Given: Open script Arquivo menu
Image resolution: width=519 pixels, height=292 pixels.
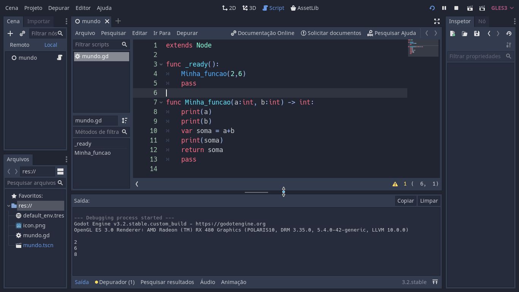Looking at the screenshot, I should click(x=85, y=33).
